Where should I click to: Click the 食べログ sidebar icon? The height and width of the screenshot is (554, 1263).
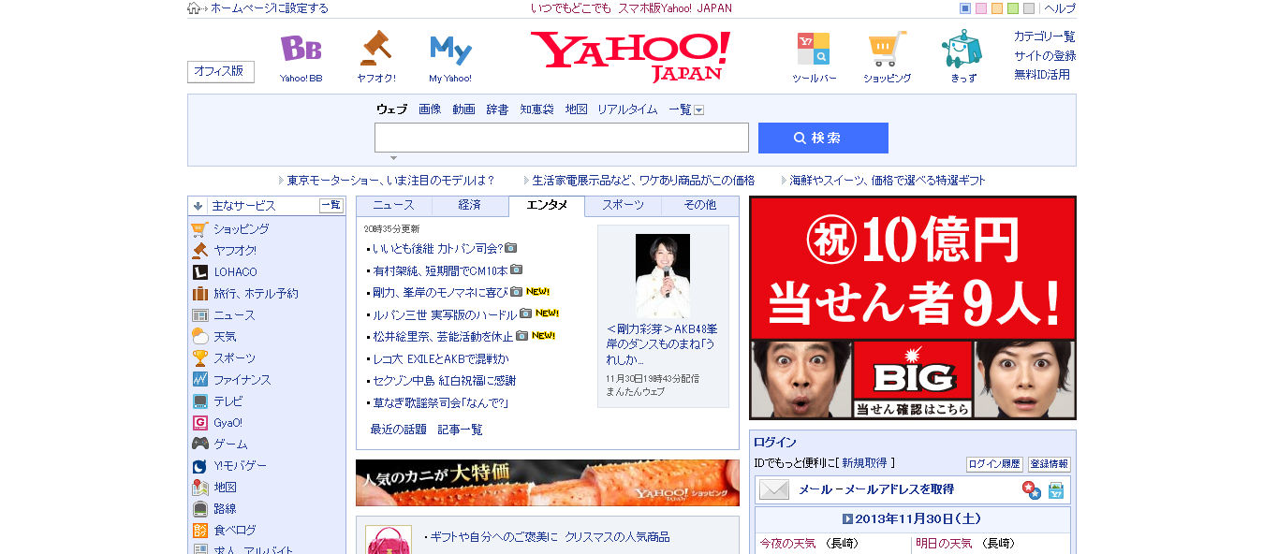(x=199, y=531)
